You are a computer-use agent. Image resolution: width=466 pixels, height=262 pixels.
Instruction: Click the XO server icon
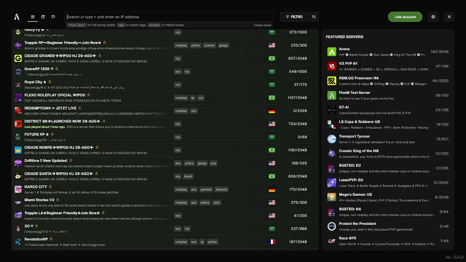pos(18,229)
